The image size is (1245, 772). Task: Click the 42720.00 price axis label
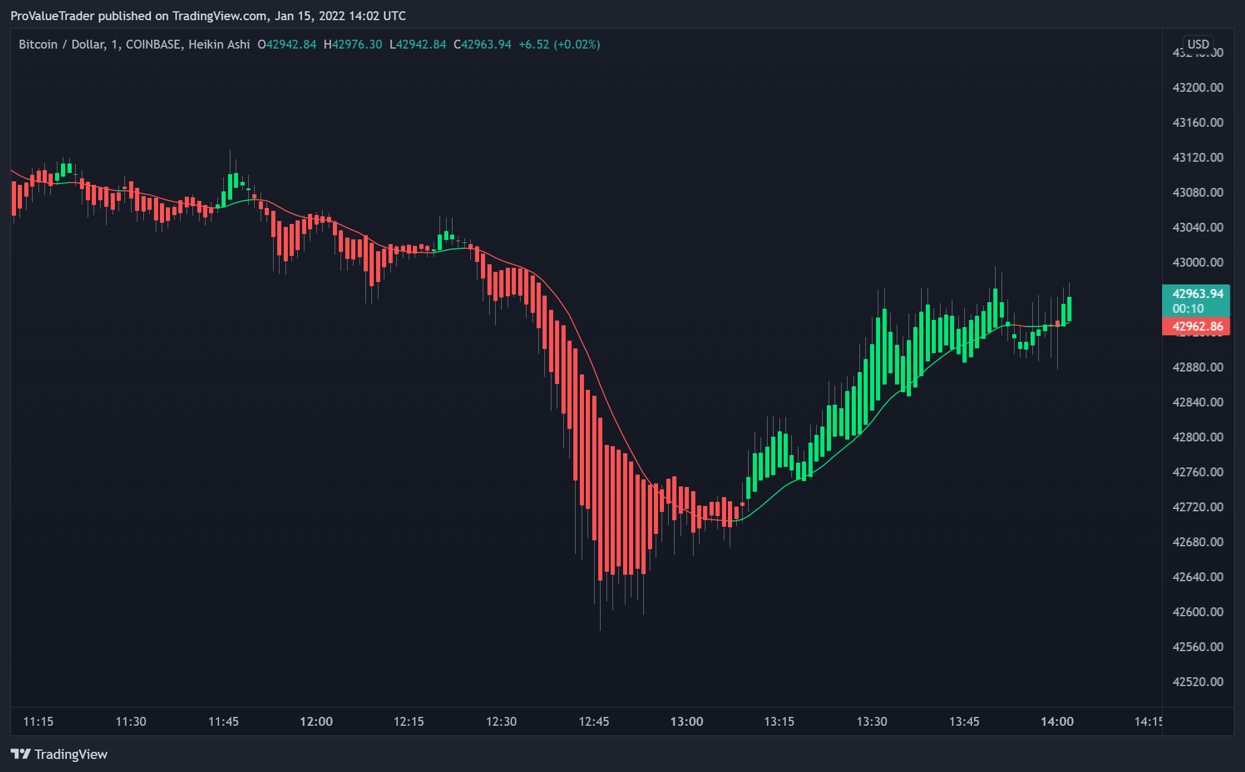click(1198, 507)
